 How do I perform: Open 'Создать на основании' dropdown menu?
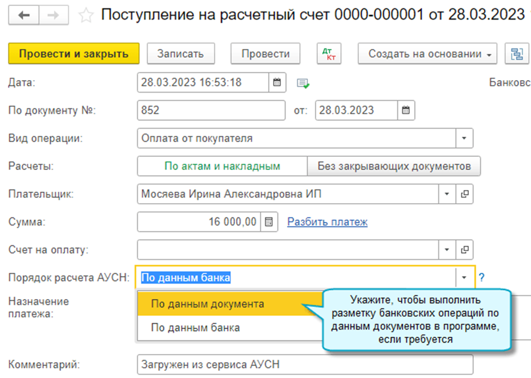click(427, 54)
